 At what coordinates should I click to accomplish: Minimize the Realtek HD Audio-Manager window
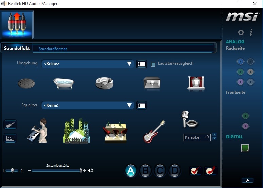click(x=224, y=4)
